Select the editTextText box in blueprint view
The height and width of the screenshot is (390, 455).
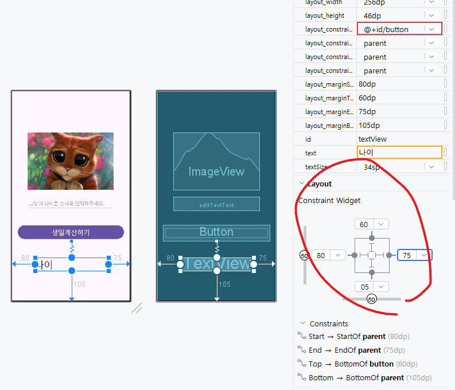tap(216, 204)
